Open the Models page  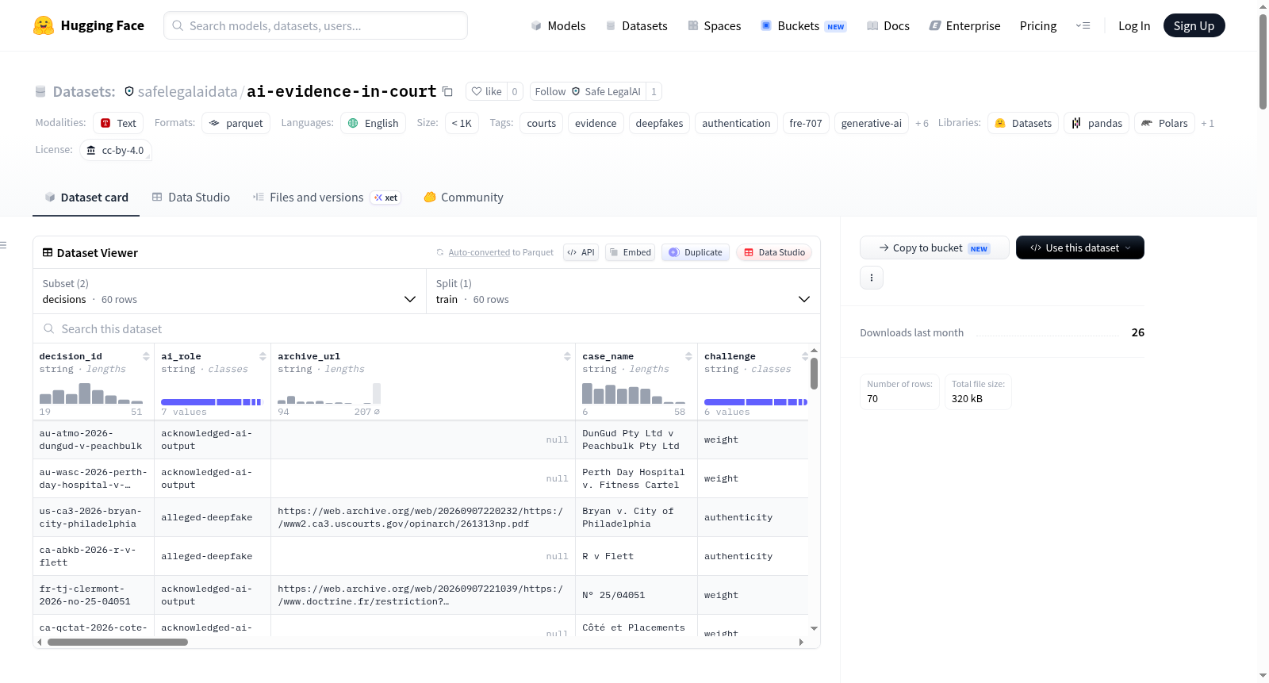coord(558,25)
